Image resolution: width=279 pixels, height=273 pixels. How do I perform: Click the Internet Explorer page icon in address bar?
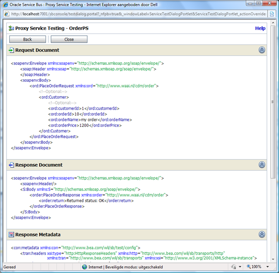pos(7,14)
